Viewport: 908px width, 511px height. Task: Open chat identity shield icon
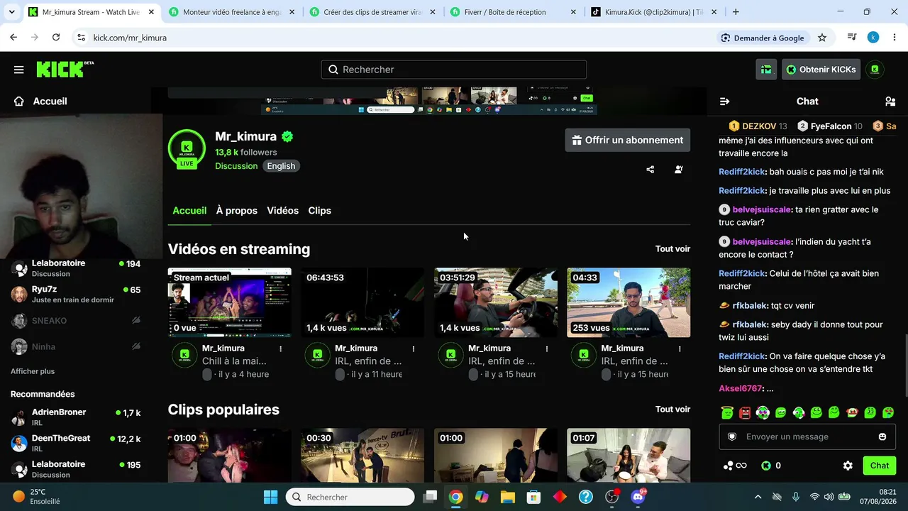[732, 436]
